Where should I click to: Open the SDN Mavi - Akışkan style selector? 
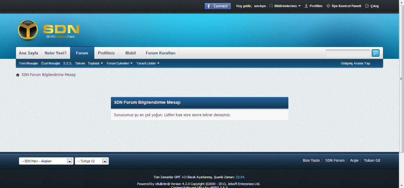point(46,161)
